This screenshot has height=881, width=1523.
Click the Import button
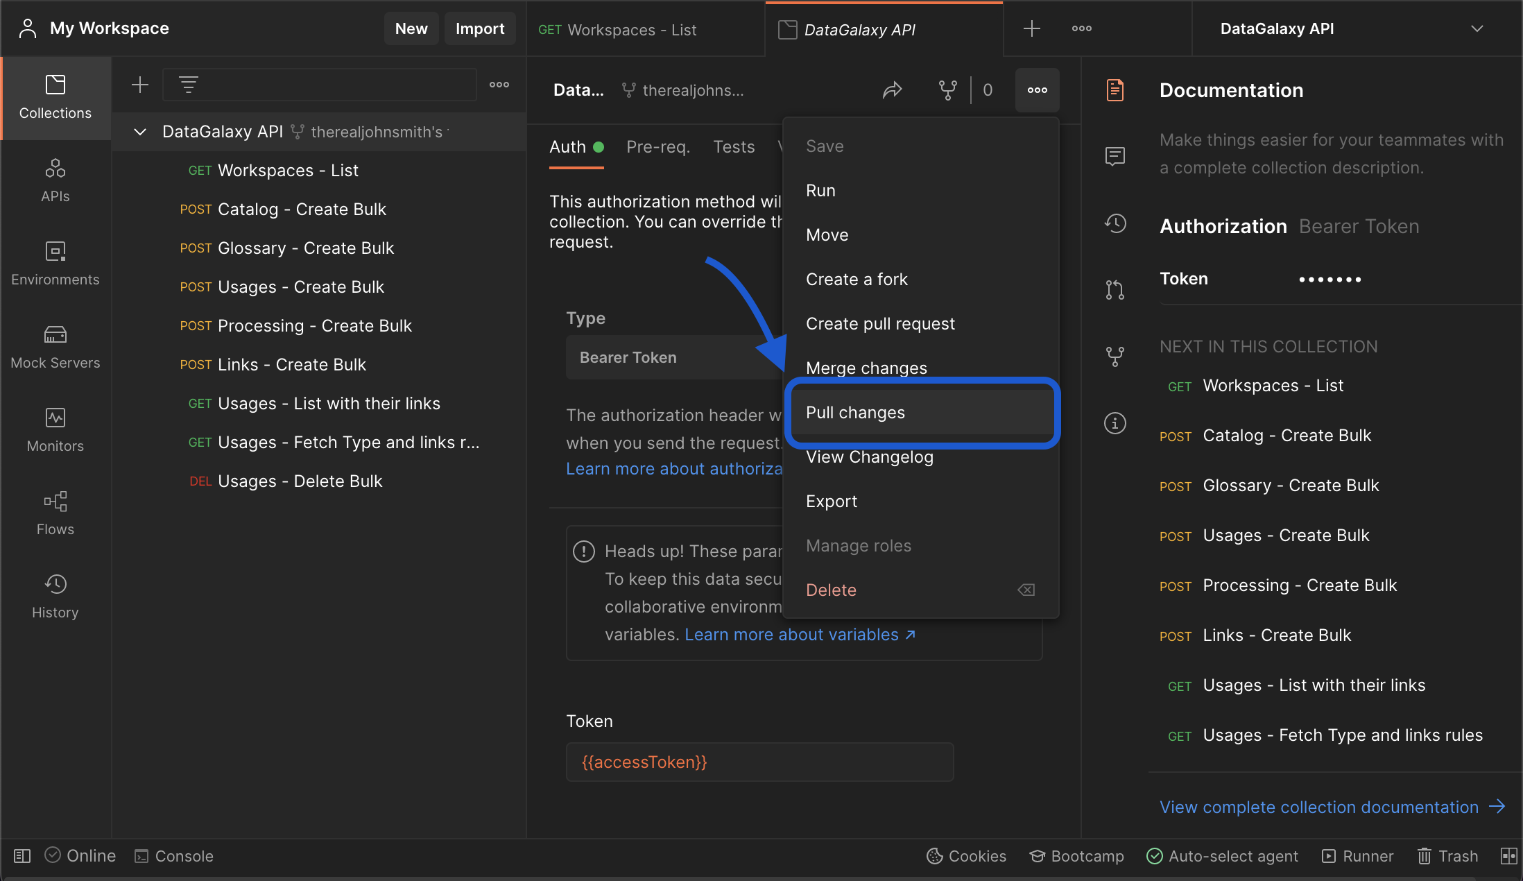479,29
